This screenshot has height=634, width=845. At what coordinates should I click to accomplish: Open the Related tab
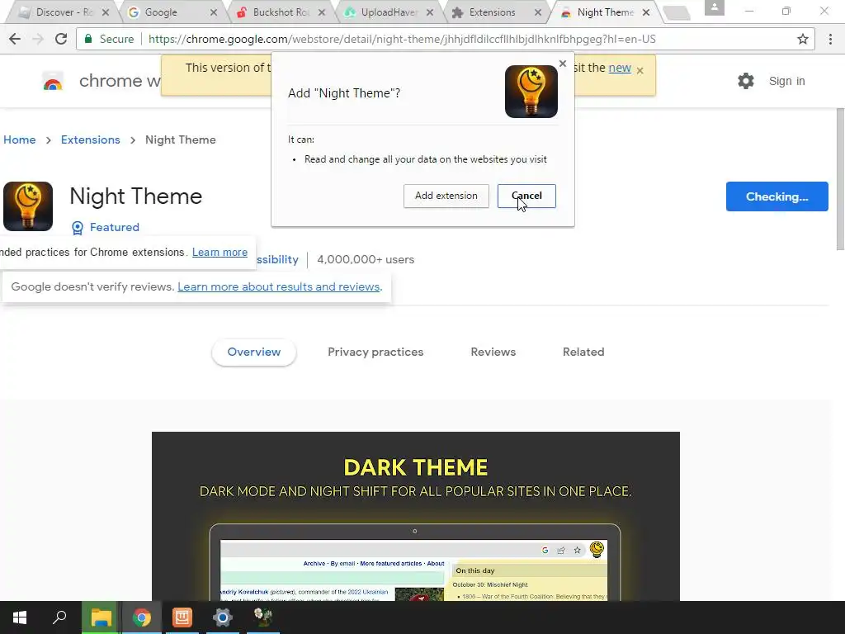pos(583,352)
